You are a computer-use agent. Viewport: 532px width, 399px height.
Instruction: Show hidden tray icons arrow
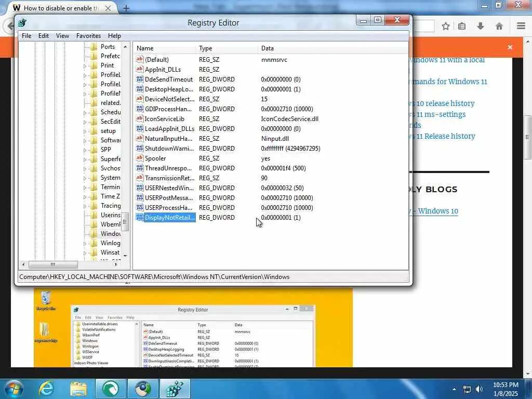(454, 389)
